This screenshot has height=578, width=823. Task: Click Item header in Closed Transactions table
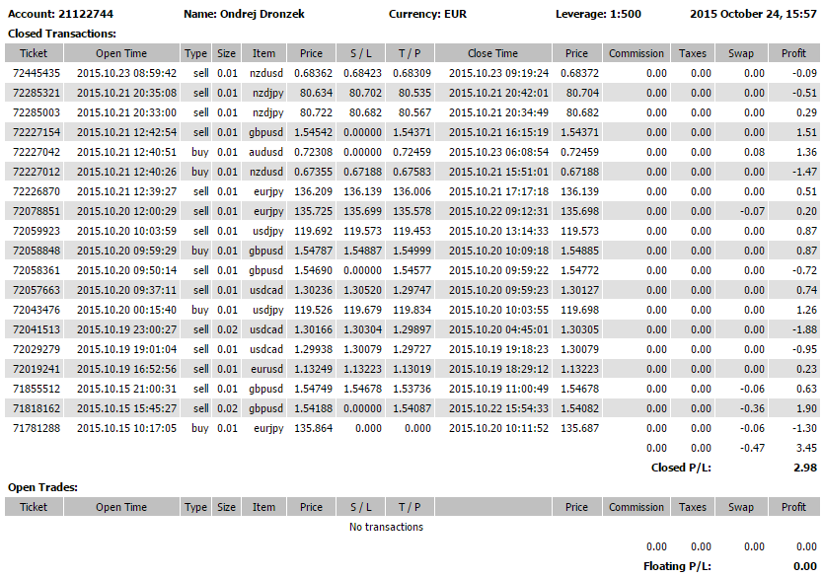pos(263,53)
